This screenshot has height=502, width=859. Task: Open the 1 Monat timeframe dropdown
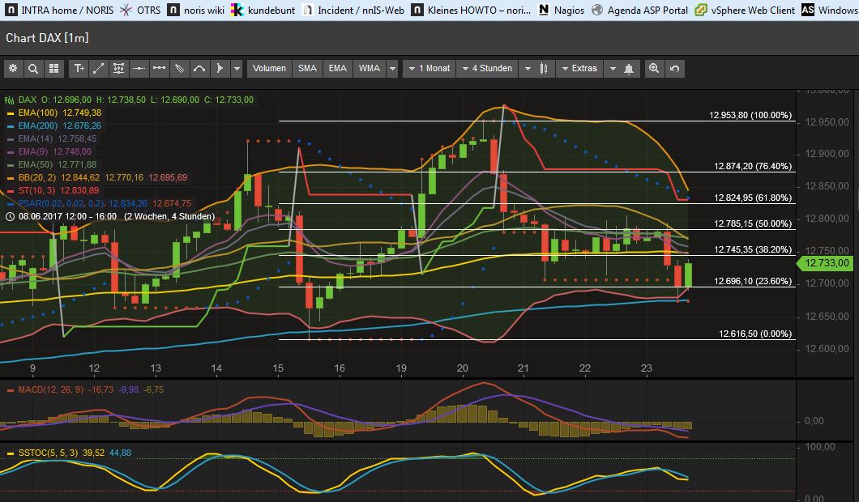(x=429, y=69)
